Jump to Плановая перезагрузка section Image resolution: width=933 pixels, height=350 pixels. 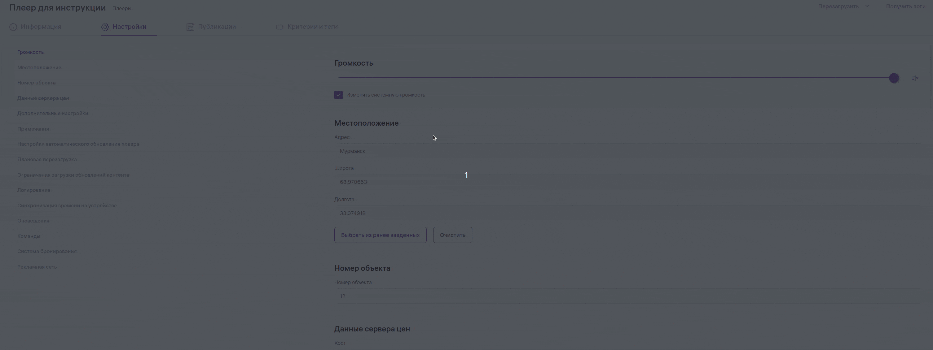click(x=47, y=159)
